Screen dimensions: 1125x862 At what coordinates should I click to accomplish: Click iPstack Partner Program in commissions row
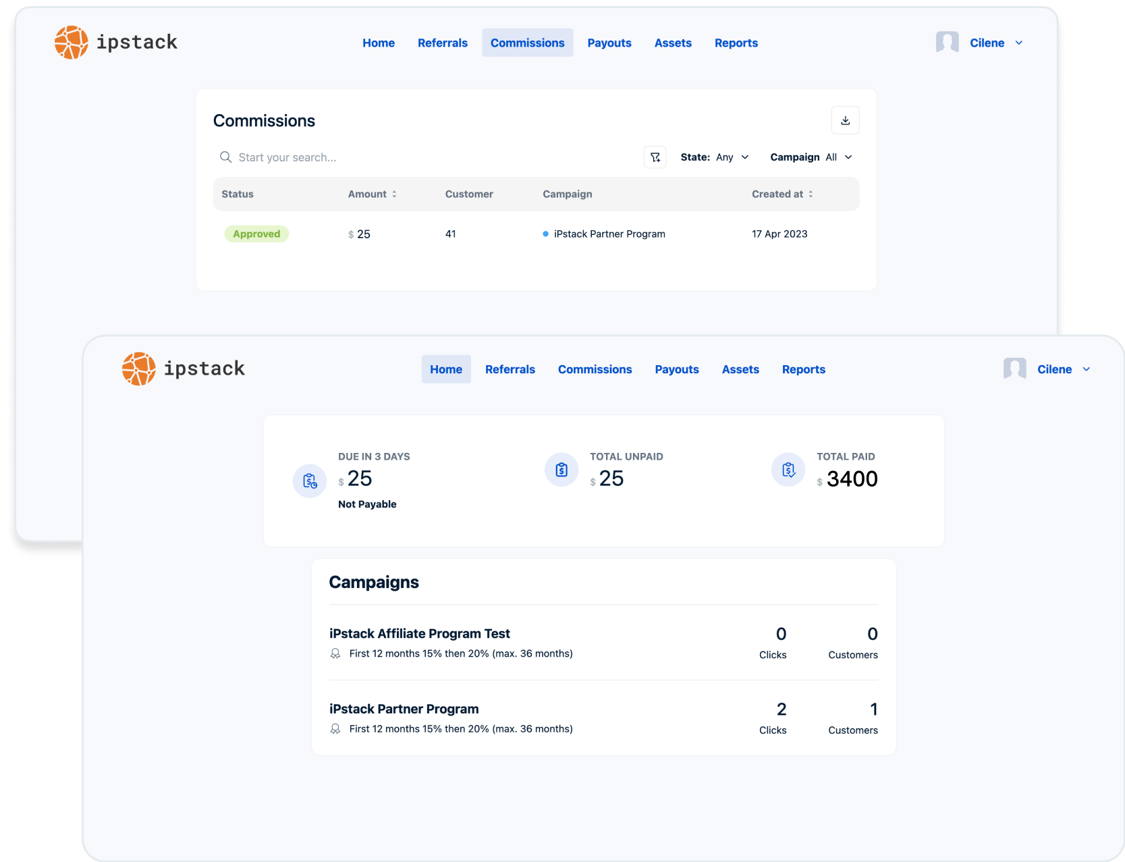tap(609, 234)
